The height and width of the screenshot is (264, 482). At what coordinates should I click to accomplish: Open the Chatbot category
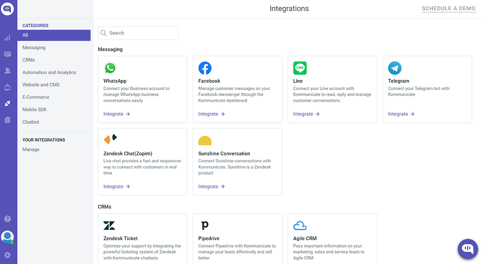click(31, 122)
